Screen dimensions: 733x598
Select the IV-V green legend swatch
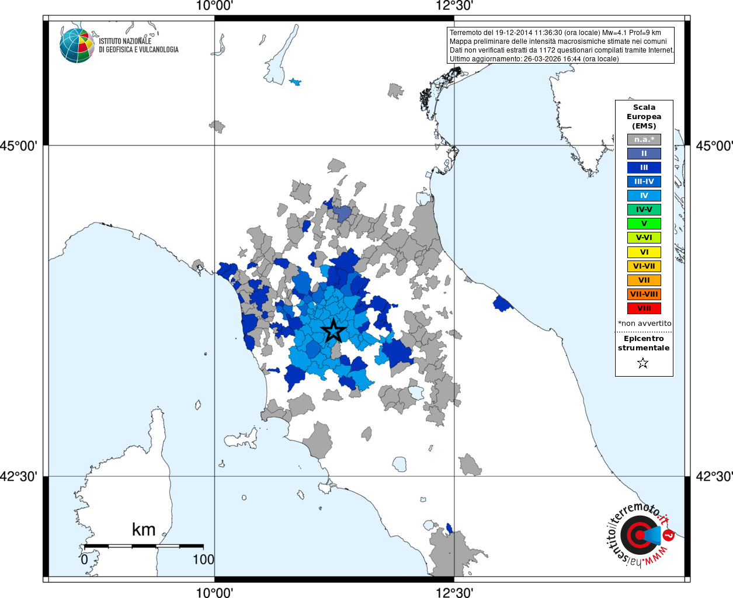[644, 210]
